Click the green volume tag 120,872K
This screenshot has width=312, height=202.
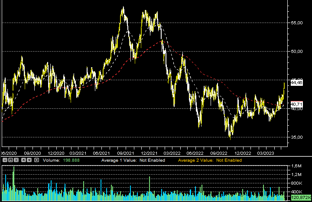pyautogui.click(x=299, y=198)
